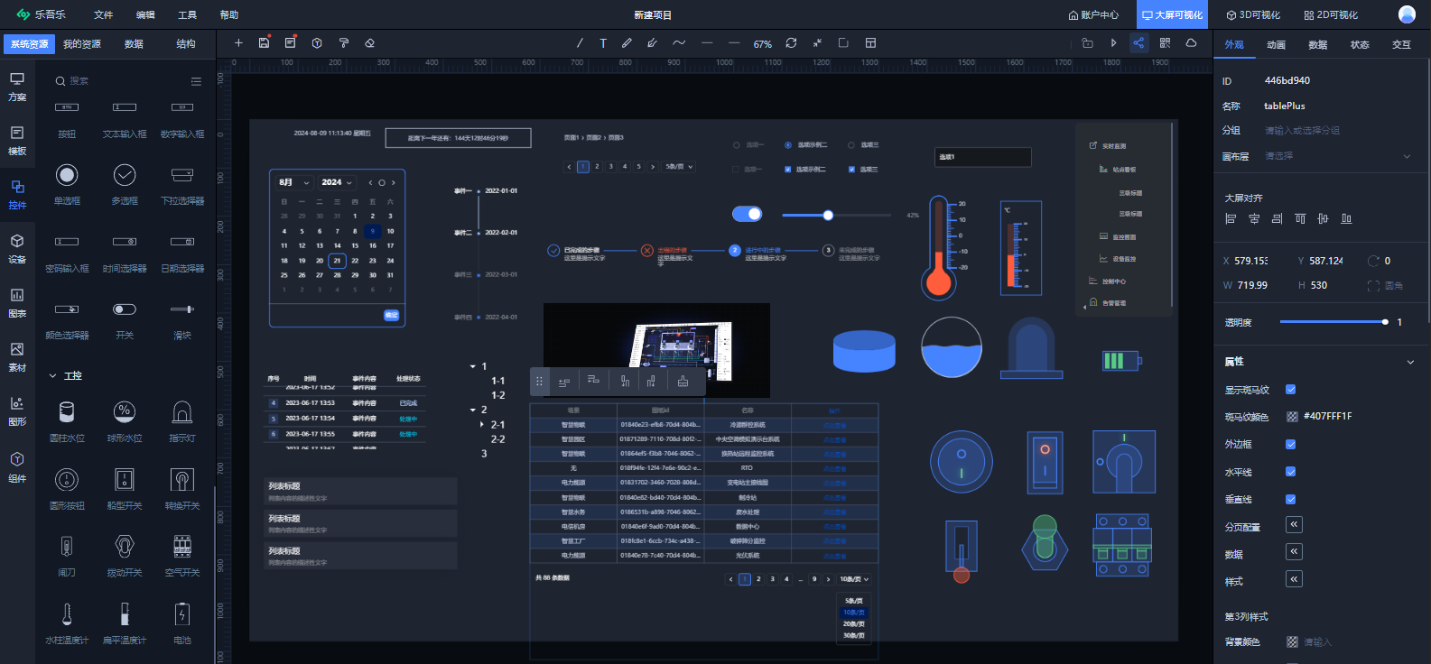This screenshot has width=1431, height=664.
Task: Expand the 分页配置 settings
Action: coord(1295,525)
